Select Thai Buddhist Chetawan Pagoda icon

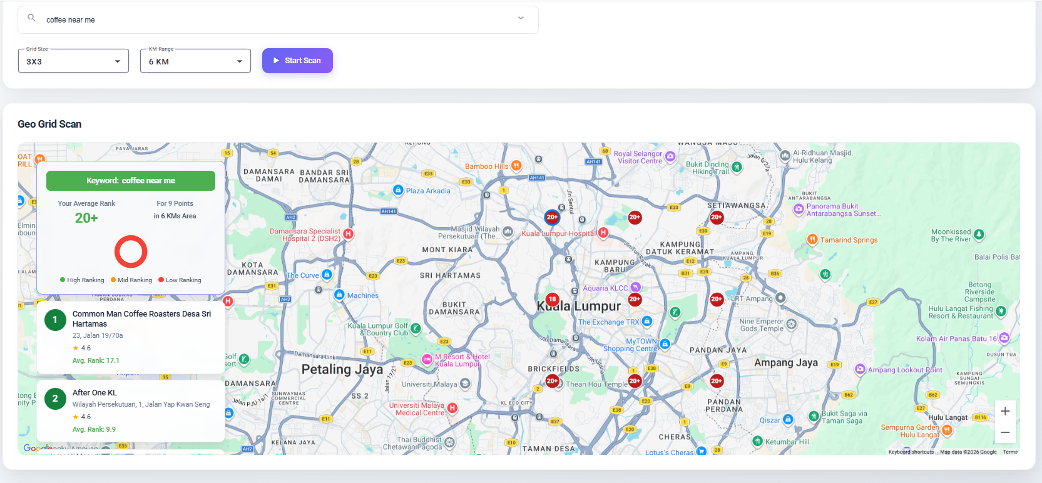coord(450,442)
